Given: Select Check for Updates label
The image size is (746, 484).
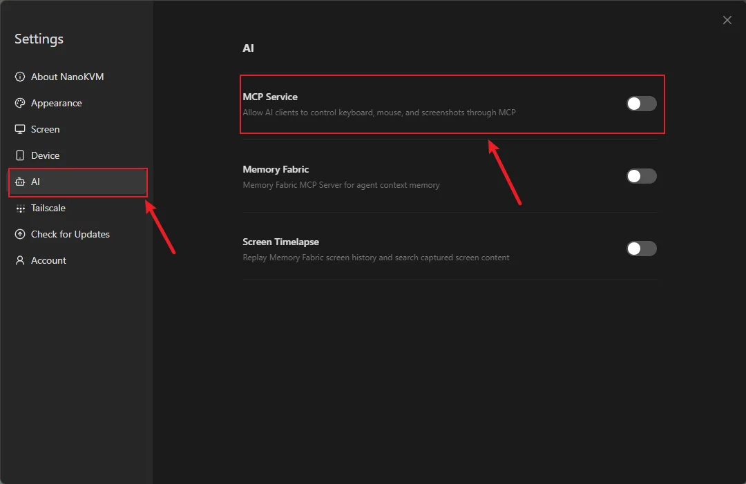Looking at the screenshot, I should [x=70, y=234].
